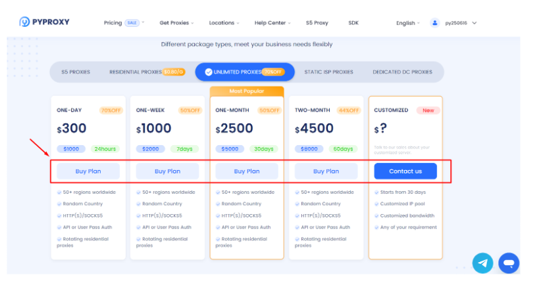Open the SDK page

[353, 22]
